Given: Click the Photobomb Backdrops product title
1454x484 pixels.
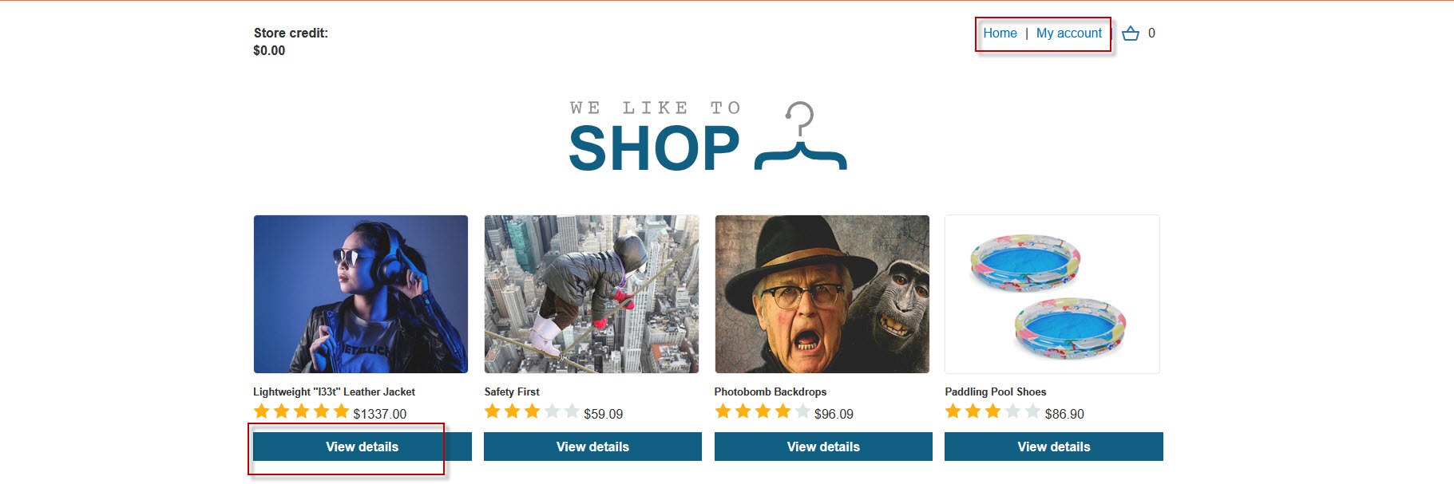Looking at the screenshot, I should tap(771, 392).
